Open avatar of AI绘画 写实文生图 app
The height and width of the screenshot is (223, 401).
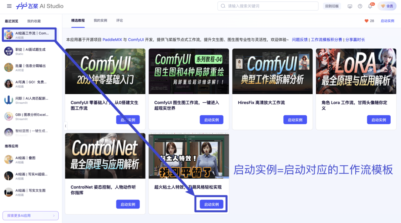[9, 192]
